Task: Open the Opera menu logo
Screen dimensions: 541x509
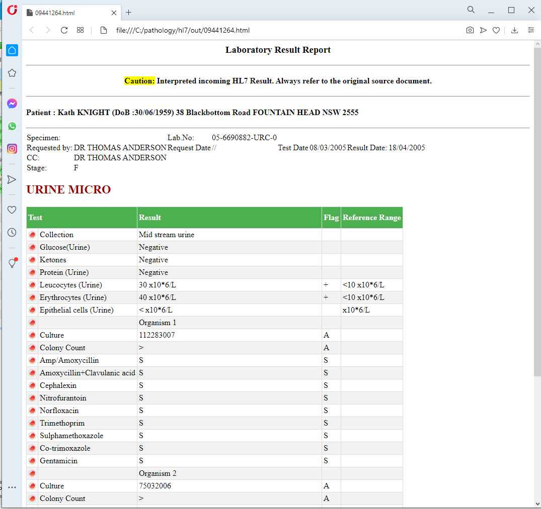Action: pos(12,10)
